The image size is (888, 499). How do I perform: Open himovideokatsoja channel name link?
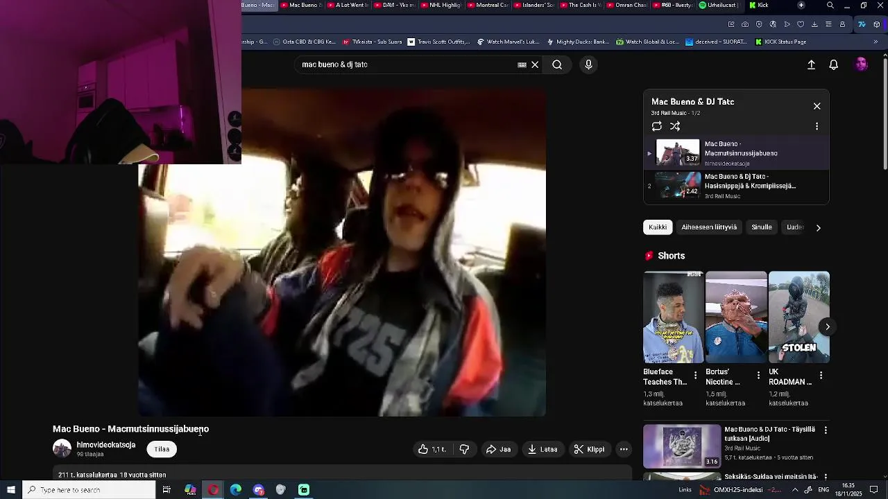coord(105,445)
